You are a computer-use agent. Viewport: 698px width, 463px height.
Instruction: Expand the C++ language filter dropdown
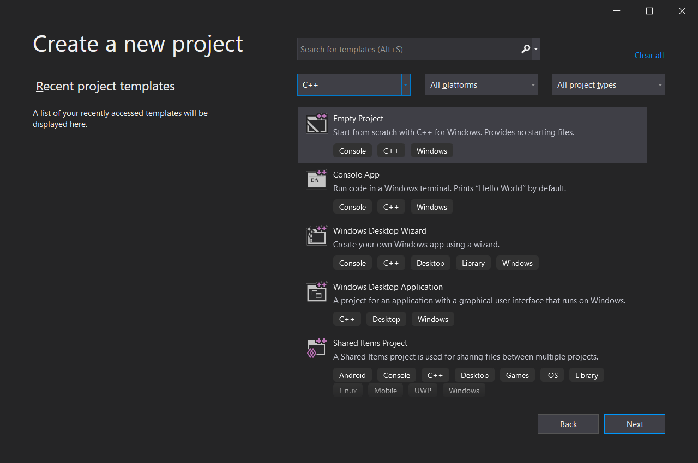[405, 85]
